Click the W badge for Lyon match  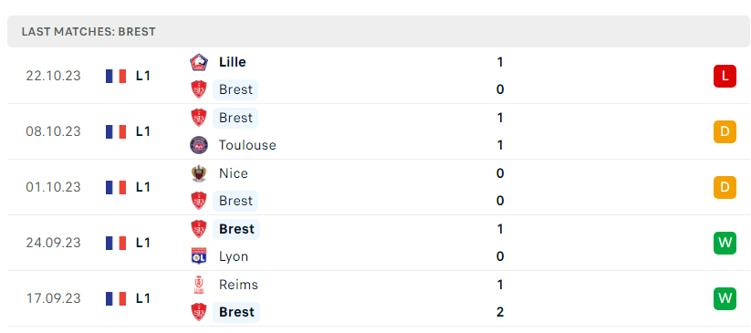[725, 243]
